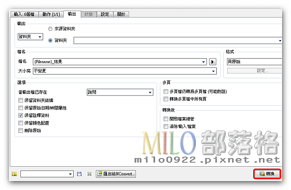291x190 pixels.
Task: Open the 詢問 overwrite-behavior dropdown
Action: coord(120,92)
